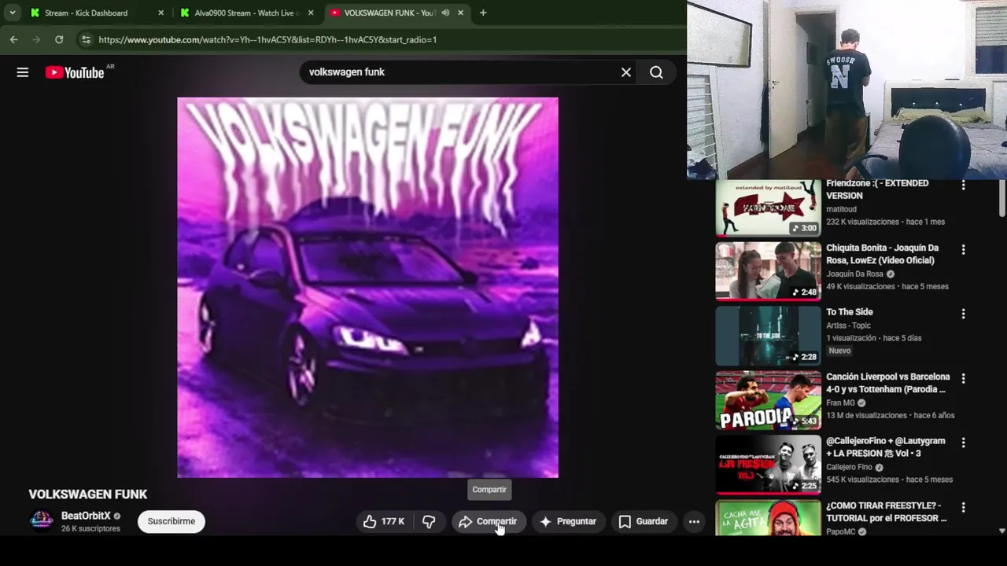Open options menu for Canción Liverpool video

tap(963, 378)
